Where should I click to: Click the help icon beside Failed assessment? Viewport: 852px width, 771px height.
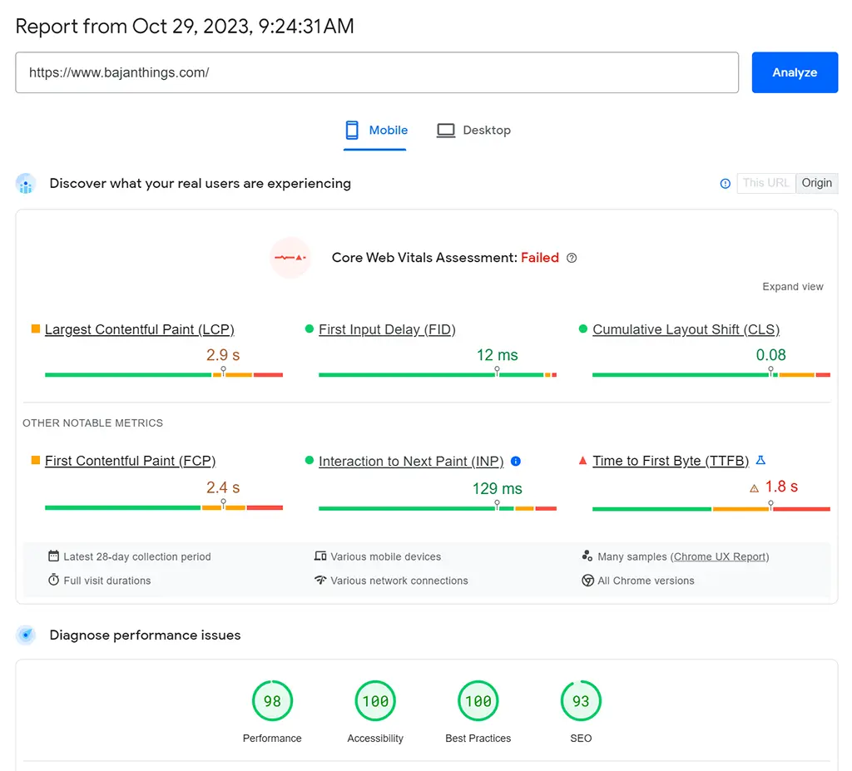572,258
